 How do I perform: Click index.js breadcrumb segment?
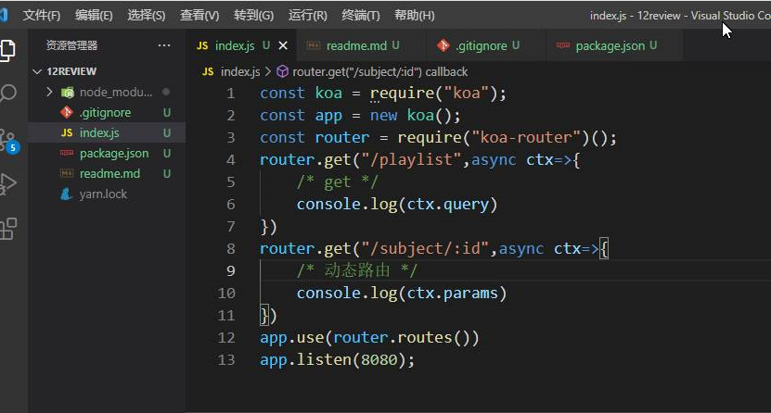click(240, 71)
